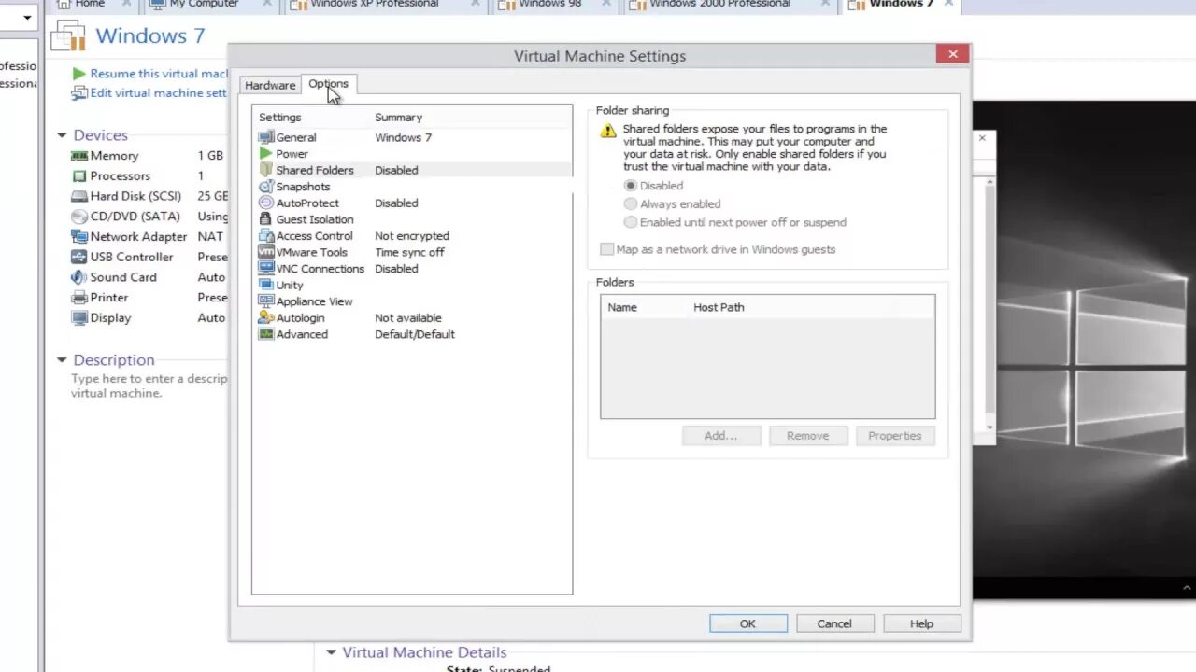
Task: Check Map as a network drive checkbox
Action: pos(607,249)
